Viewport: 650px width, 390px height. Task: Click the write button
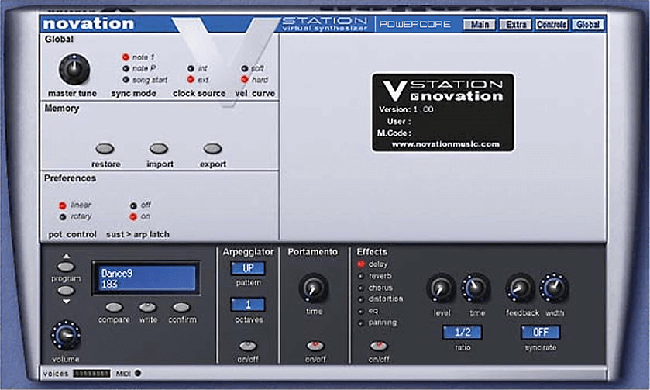pyautogui.click(x=147, y=308)
